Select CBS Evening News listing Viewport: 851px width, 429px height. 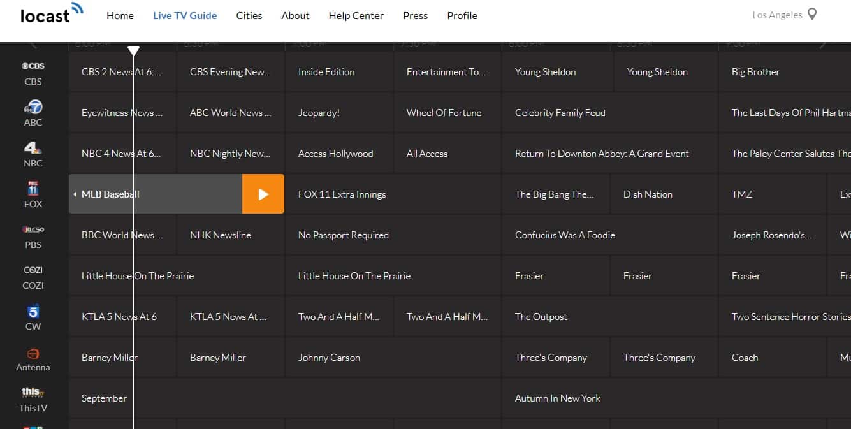click(x=231, y=72)
